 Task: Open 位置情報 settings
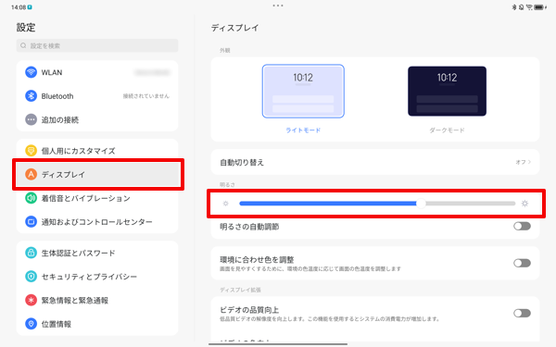tap(97, 324)
